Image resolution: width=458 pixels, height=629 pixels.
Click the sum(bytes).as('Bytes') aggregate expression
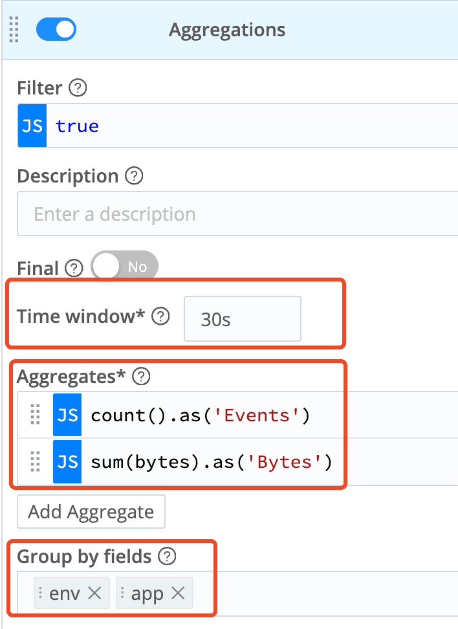(x=211, y=462)
